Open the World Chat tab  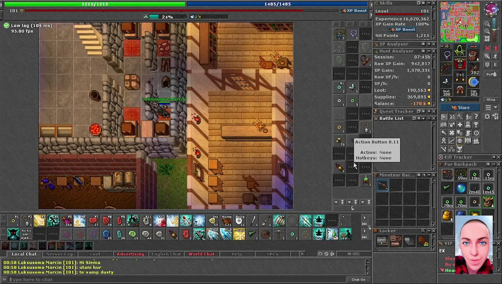(201, 254)
